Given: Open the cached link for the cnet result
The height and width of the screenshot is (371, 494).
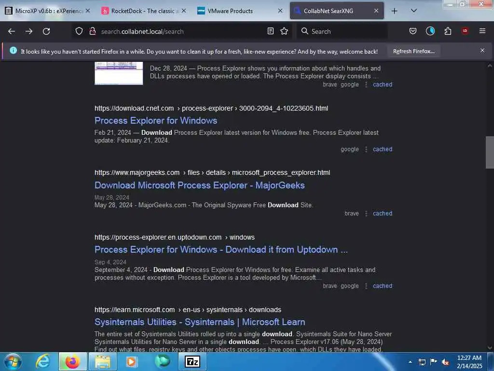Looking at the screenshot, I should (383, 149).
